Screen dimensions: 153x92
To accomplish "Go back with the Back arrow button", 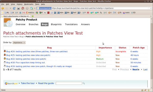I will 3,8.
